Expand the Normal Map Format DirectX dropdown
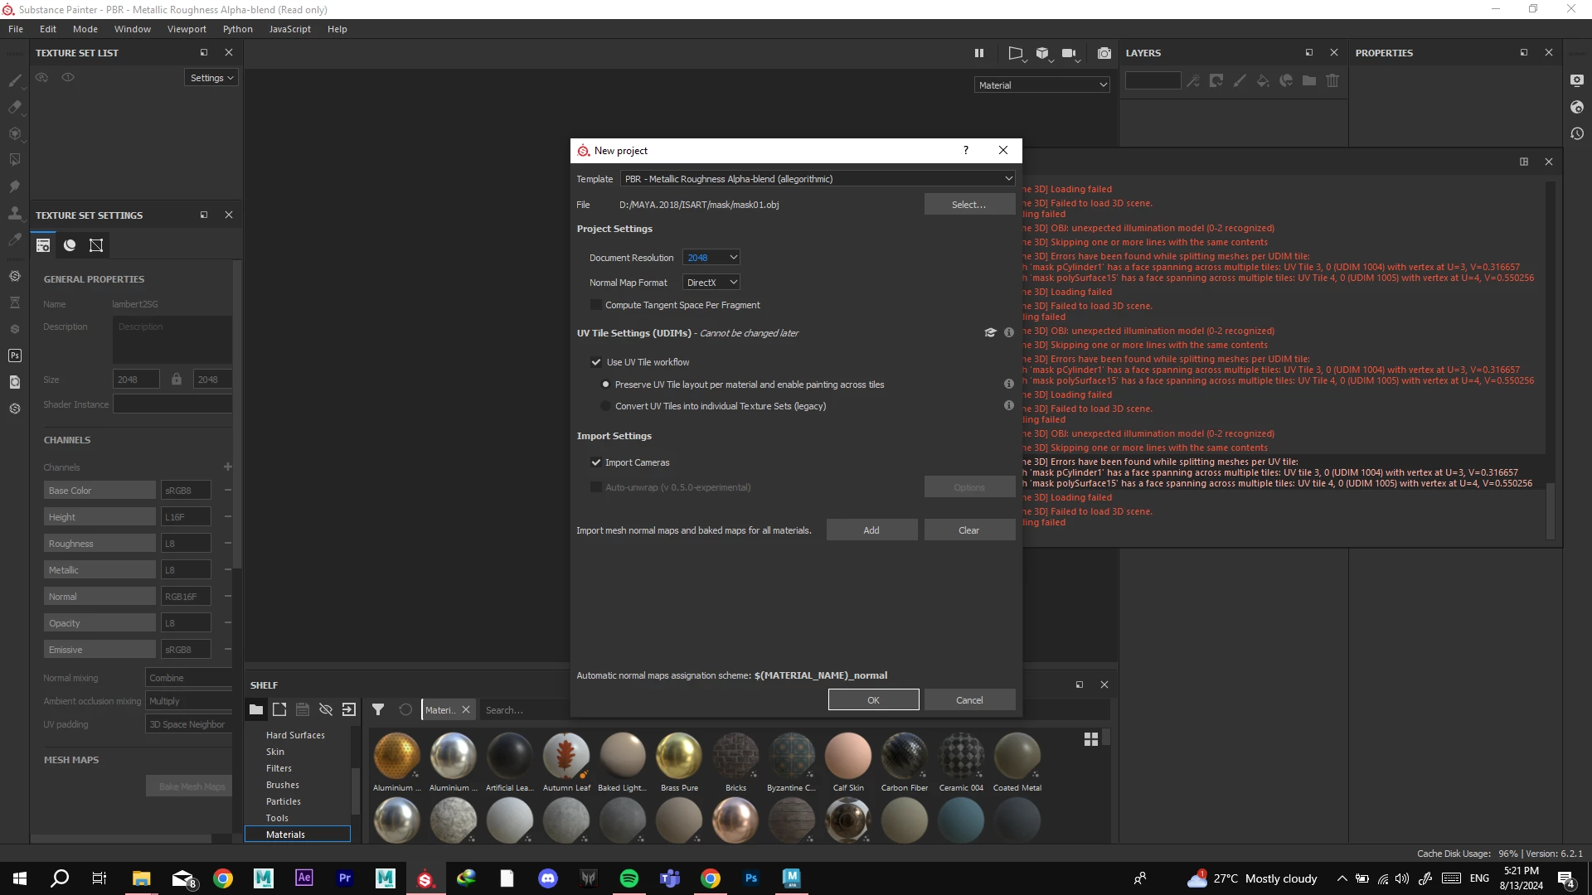The image size is (1592, 895). 711,283
